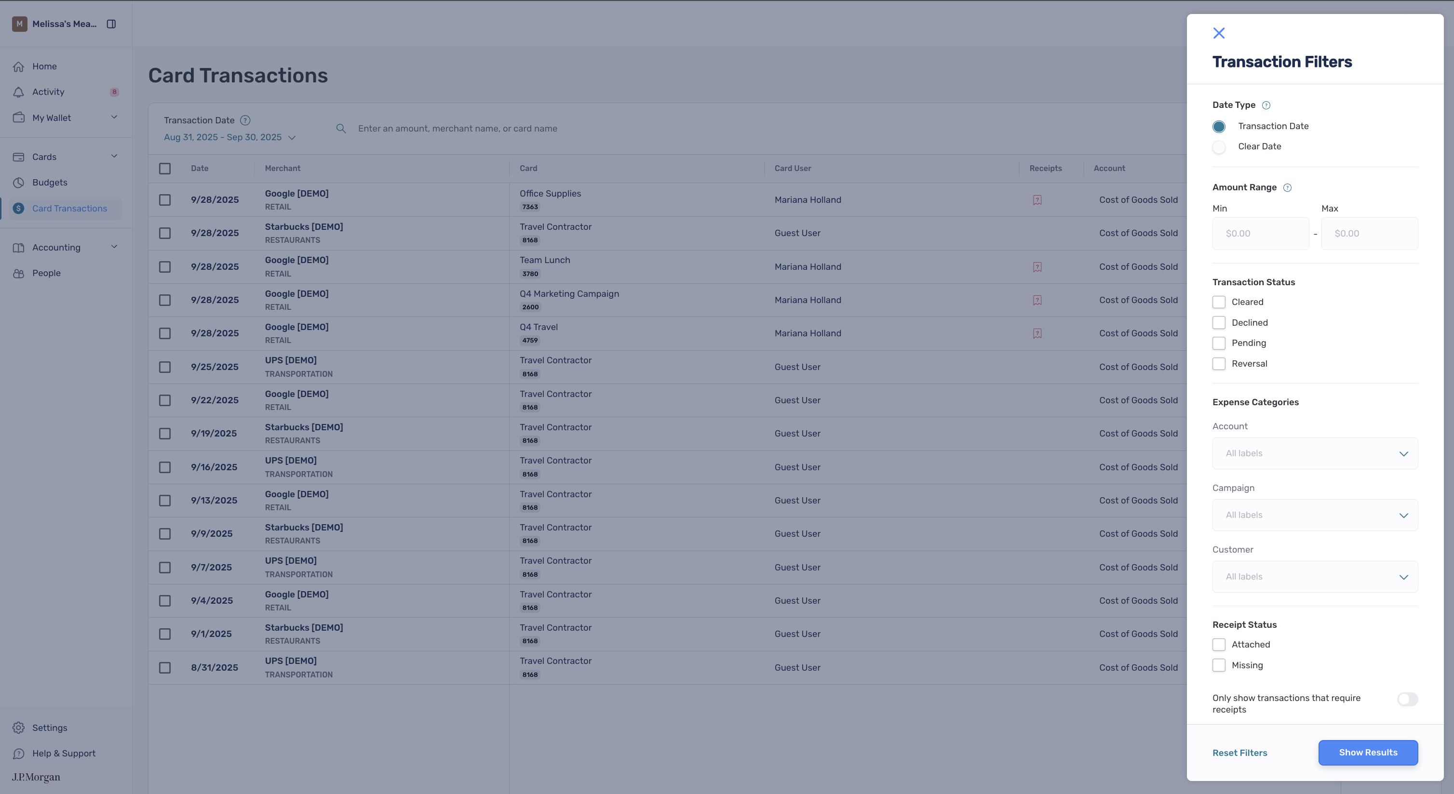Click the Card Transactions dollar icon
The height and width of the screenshot is (794, 1454).
click(19, 208)
